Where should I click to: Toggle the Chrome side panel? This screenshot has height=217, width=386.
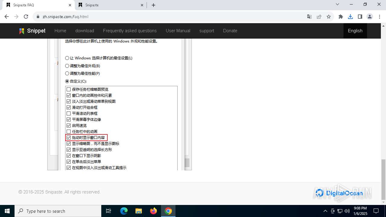point(360,17)
